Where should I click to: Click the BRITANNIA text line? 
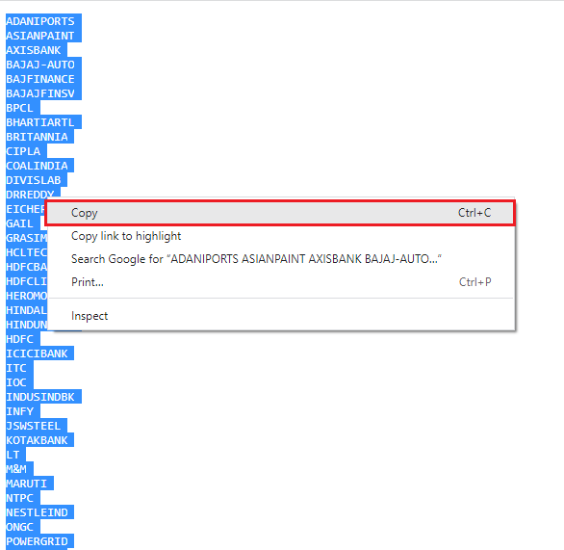pos(37,137)
